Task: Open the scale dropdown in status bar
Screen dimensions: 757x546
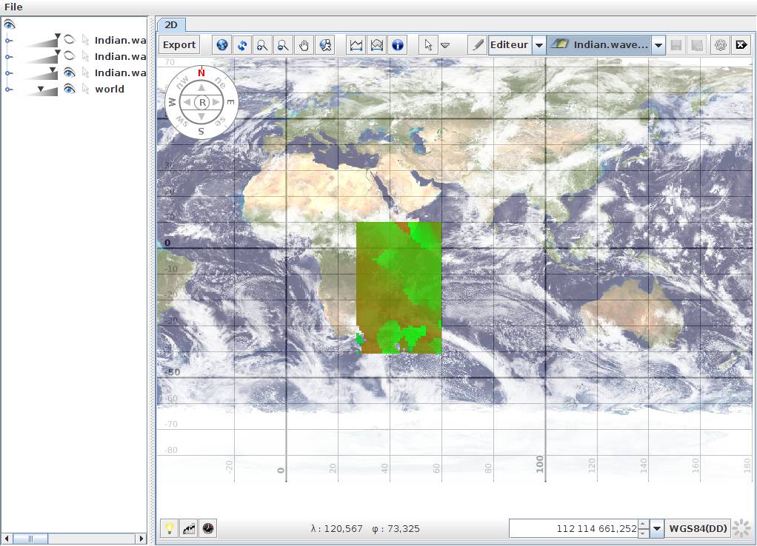Action: (x=657, y=528)
